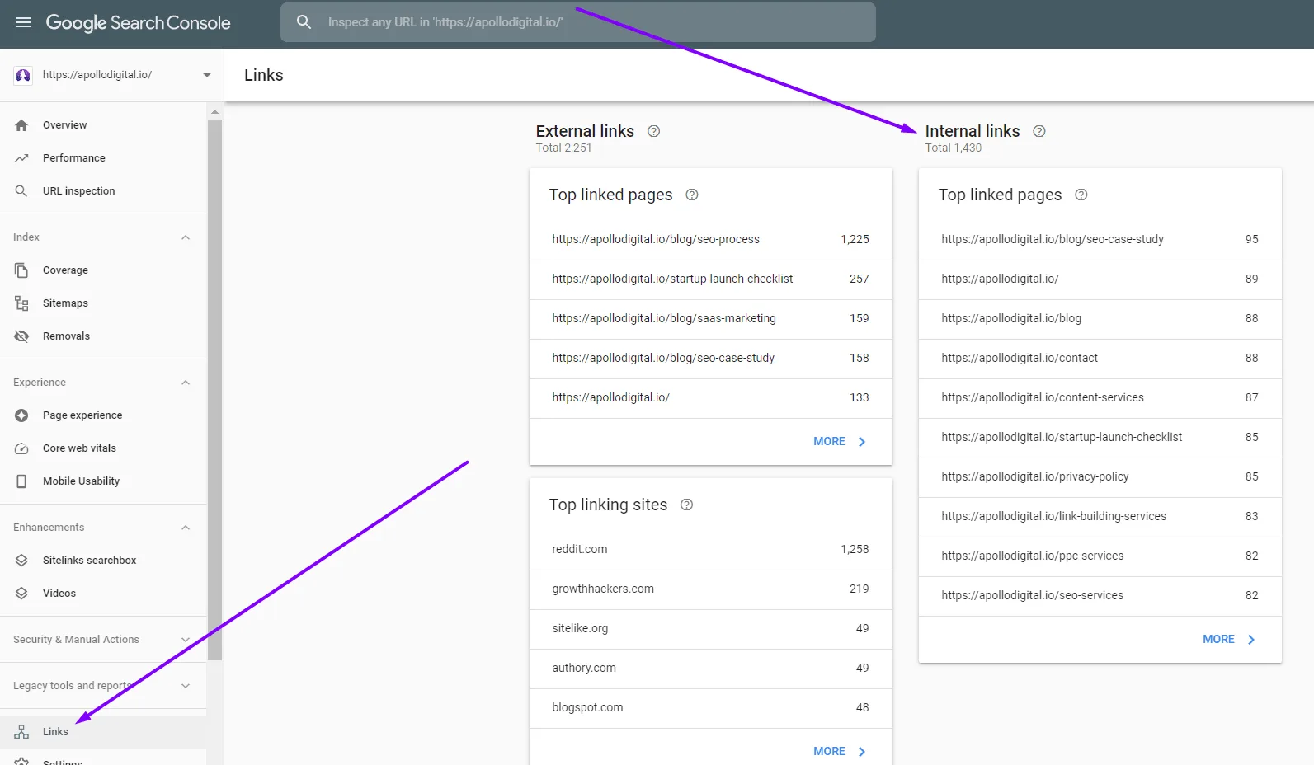Open internal row link-building-services

(1100, 516)
